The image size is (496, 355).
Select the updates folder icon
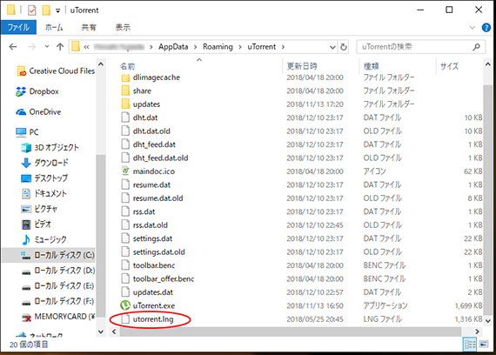click(x=125, y=104)
